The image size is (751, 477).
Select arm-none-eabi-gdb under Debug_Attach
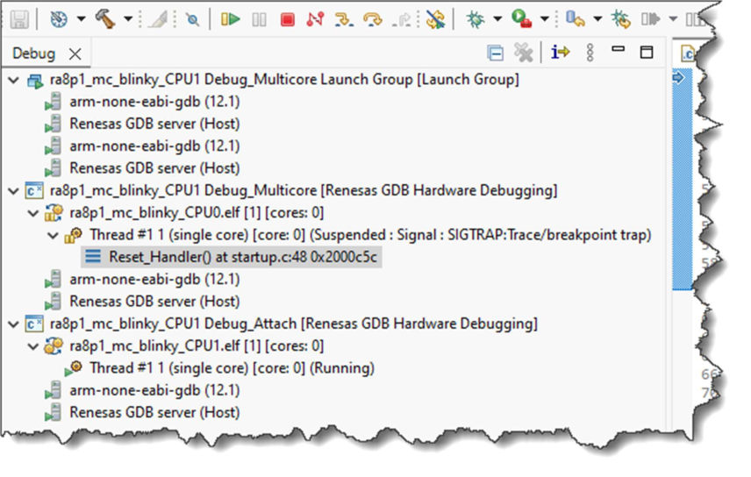click(x=154, y=390)
